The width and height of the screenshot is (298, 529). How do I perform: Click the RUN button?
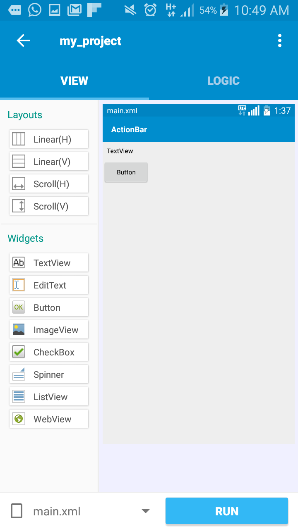click(227, 511)
